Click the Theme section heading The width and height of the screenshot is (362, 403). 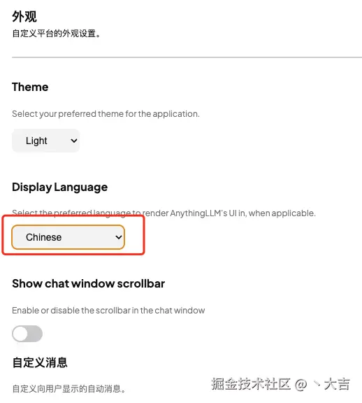pos(30,87)
